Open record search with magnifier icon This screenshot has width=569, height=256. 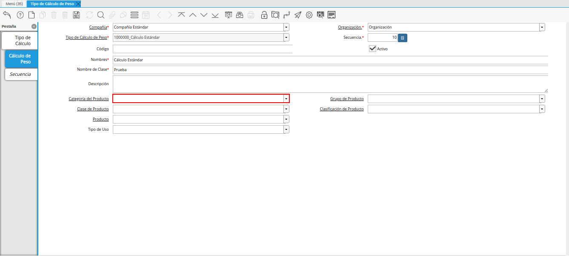point(101,15)
